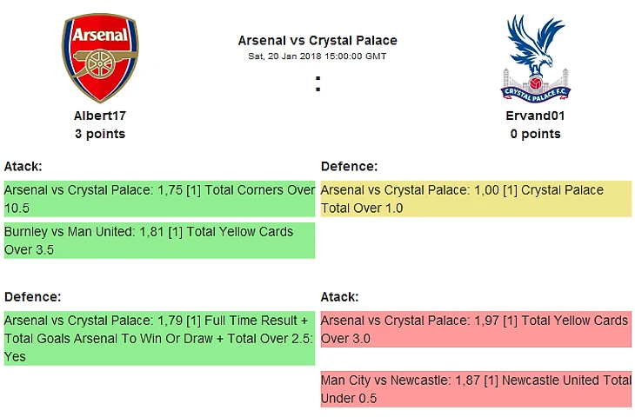Select the Burnley vs Man United yellow cards bet
The image size is (635, 417).
pos(159,241)
